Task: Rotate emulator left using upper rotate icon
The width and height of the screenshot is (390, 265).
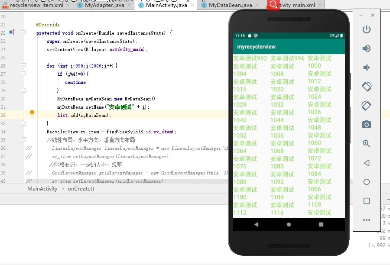Action: coord(367,87)
